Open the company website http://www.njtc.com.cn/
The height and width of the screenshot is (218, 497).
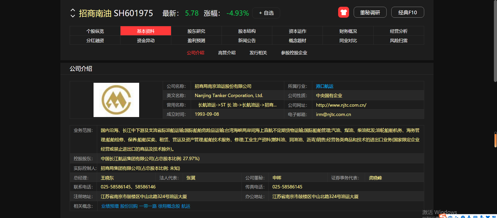pyautogui.click(x=341, y=105)
